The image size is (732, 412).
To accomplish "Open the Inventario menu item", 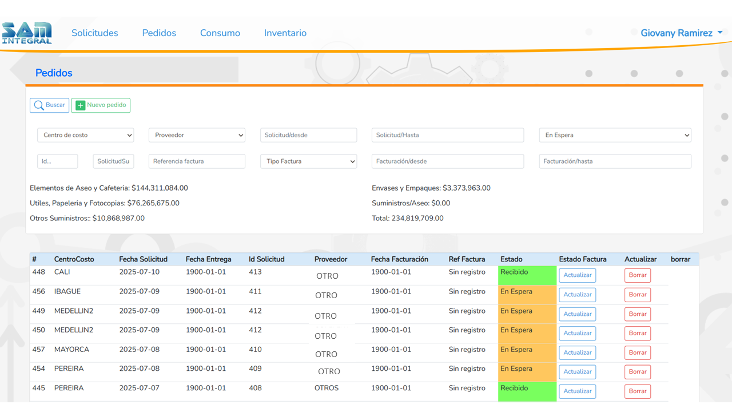I will (x=285, y=33).
